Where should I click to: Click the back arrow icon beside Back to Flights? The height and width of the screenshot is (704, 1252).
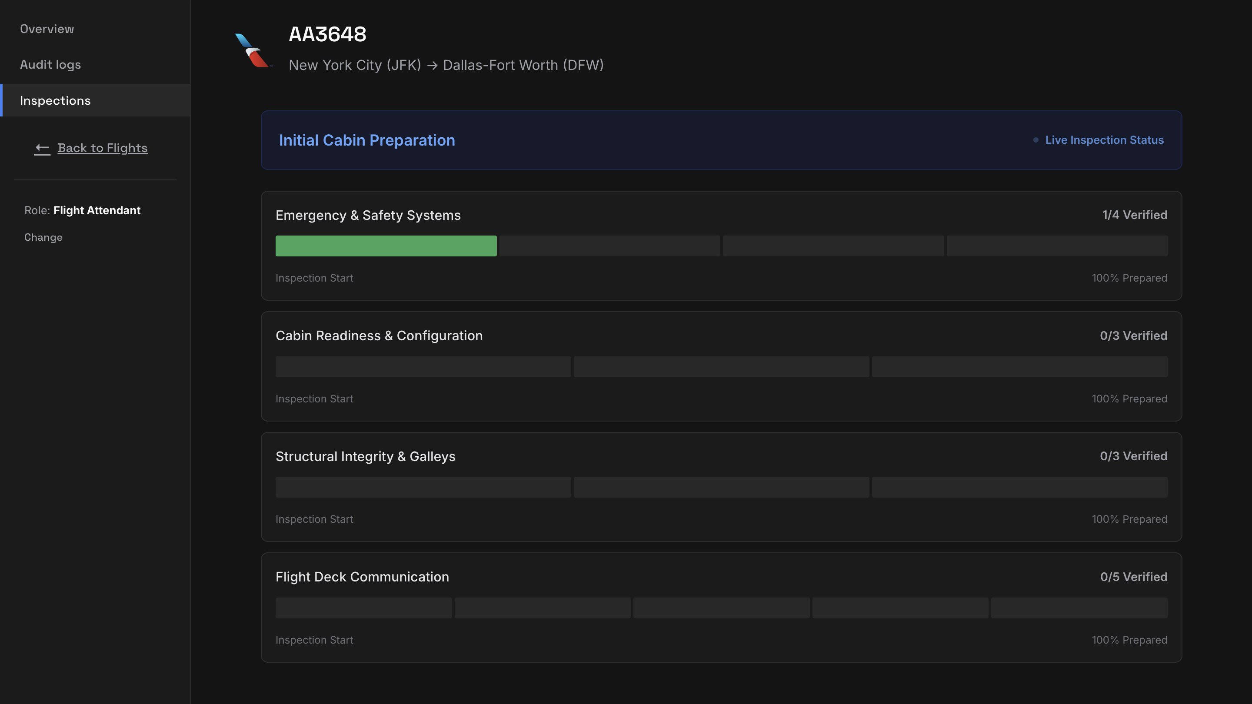tap(42, 148)
